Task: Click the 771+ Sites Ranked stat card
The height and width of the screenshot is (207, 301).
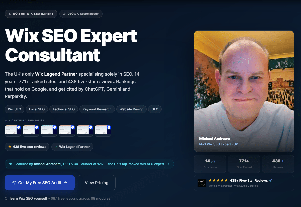Action: pyautogui.click(x=244, y=164)
